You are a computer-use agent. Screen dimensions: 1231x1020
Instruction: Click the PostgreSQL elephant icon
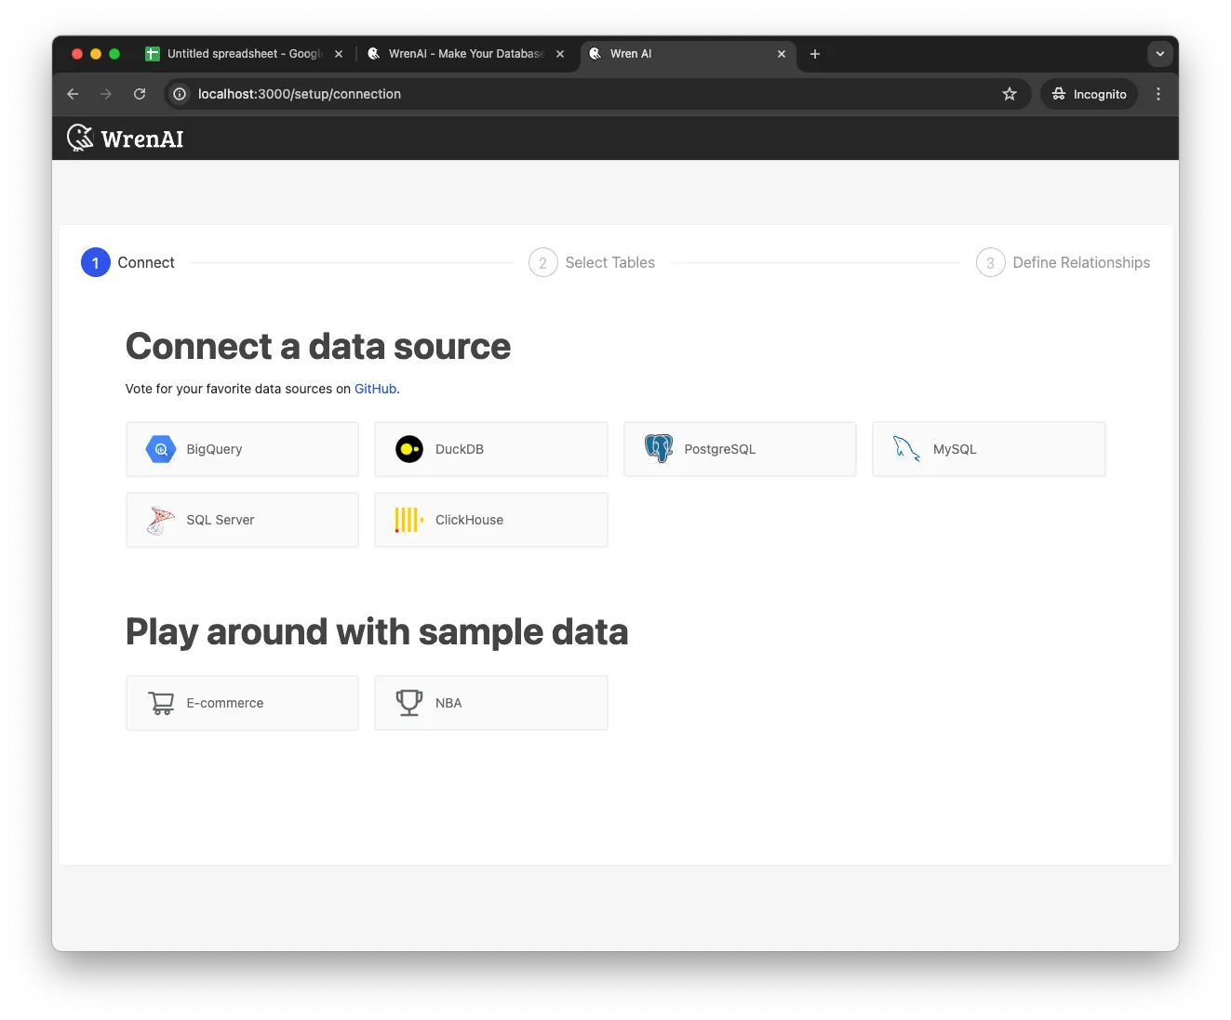point(659,449)
